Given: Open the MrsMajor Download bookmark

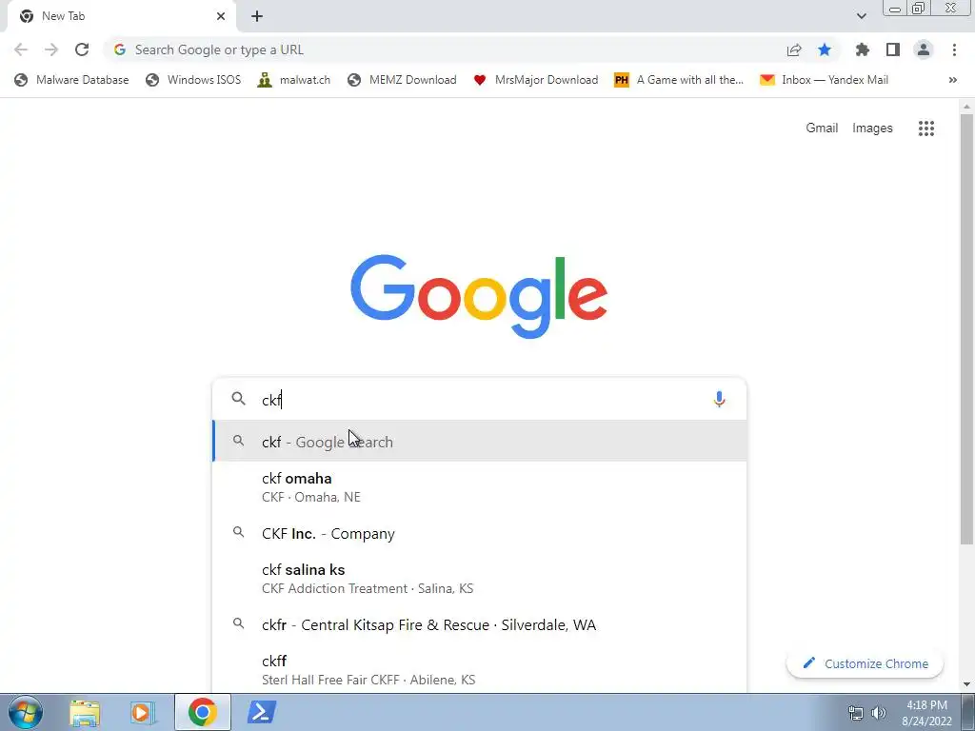Looking at the screenshot, I should (535, 80).
